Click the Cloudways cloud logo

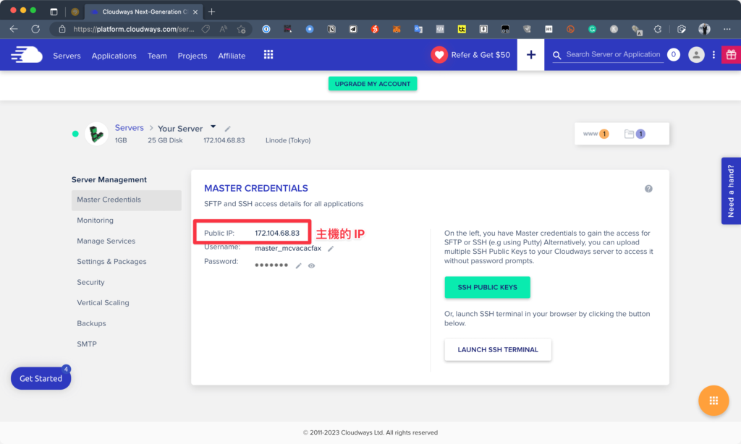point(27,55)
